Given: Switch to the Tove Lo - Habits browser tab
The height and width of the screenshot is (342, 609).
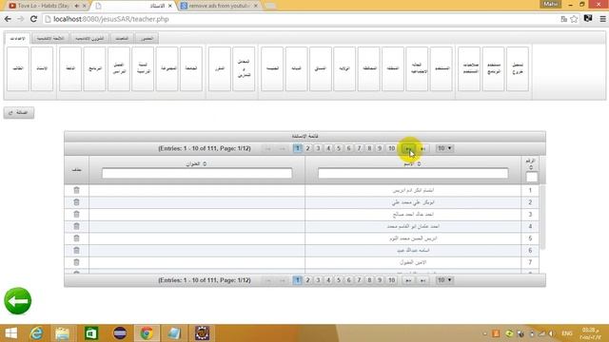Looking at the screenshot, I should pyautogui.click(x=43, y=6).
